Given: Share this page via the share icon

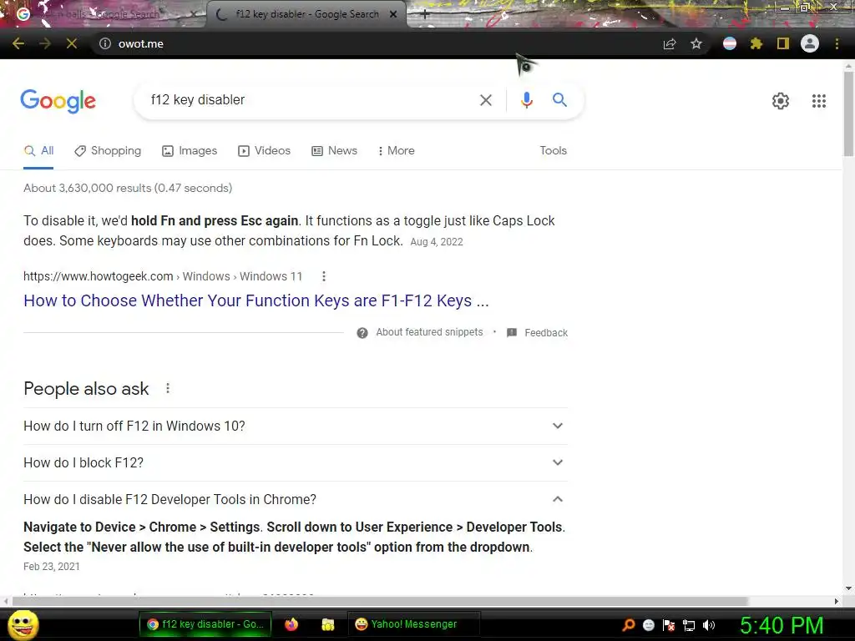Looking at the screenshot, I should pos(670,43).
